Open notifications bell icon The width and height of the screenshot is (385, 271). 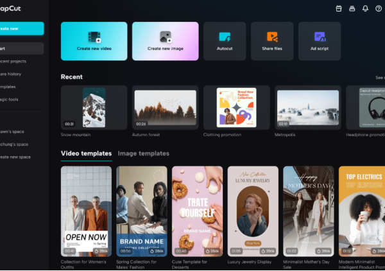click(x=365, y=8)
